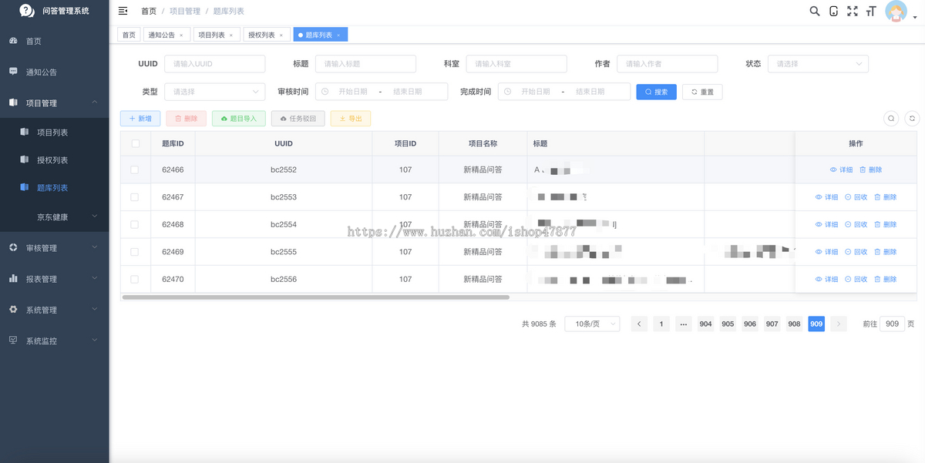The height and width of the screenshot is (463, 925).
Task: Click the 通知公告 message sidebar icon
Action: 13,72
